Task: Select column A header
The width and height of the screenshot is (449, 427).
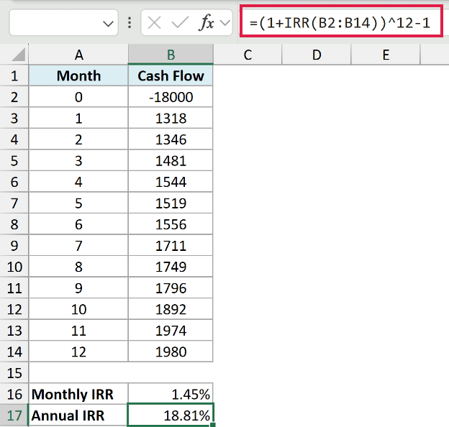Action: 78,55
